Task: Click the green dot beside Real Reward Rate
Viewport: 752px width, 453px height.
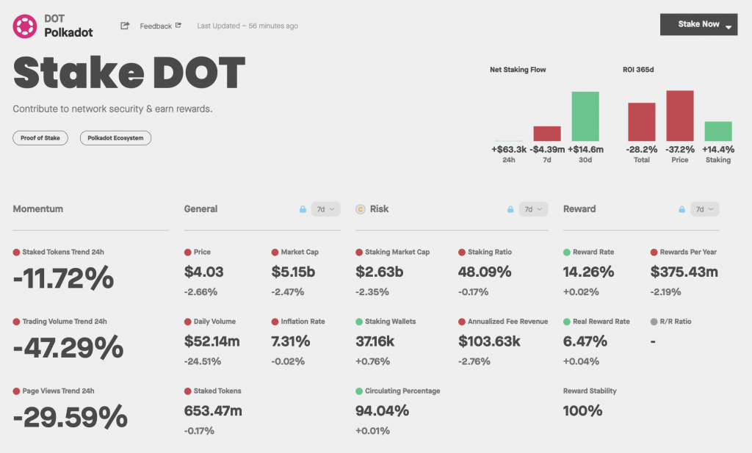Action: 566,322
